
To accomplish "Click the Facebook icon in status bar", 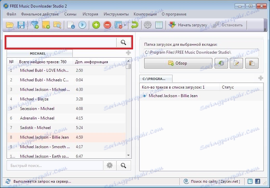I will pos(257,181).
